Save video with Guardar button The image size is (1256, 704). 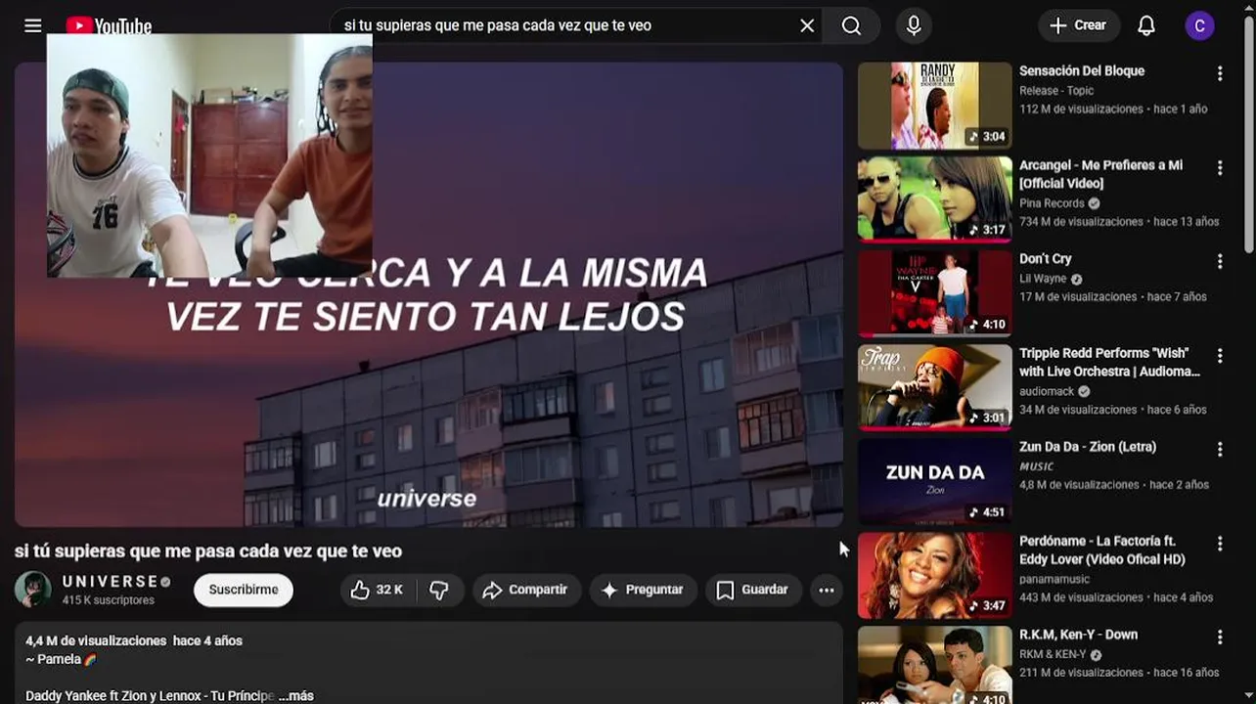pyautogui.click(x=752, y=590)
